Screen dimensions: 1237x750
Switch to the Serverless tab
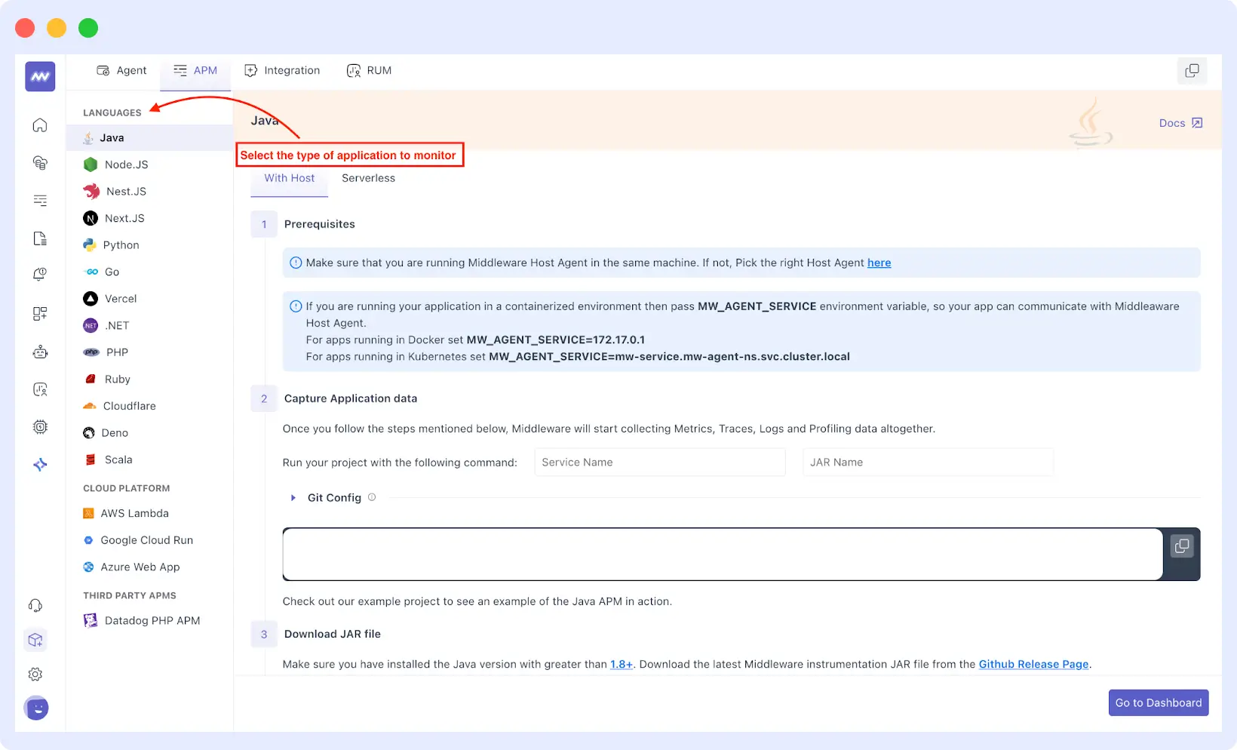click(x=368, y=178)
